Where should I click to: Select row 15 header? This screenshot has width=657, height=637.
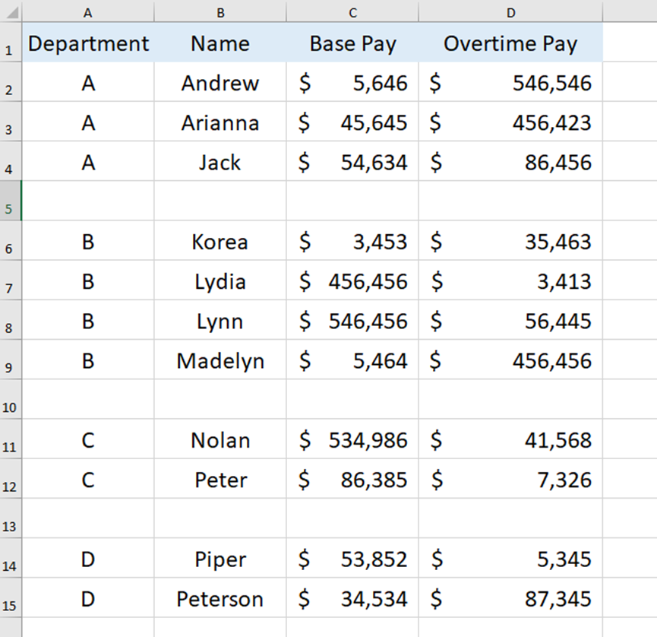coord(11,597)
